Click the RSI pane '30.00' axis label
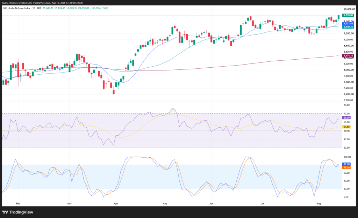This screenshot has height=218, width=358. (346, 148)
